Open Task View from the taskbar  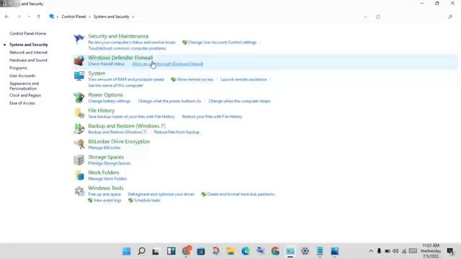pyautogui.click(x=156, y=251)
